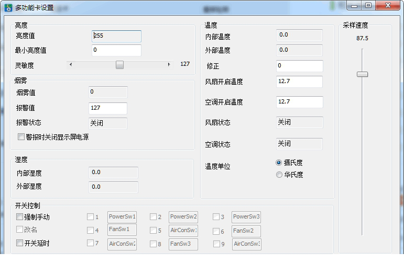Click the PowerSw1 switch name box

tap(122, 217)
